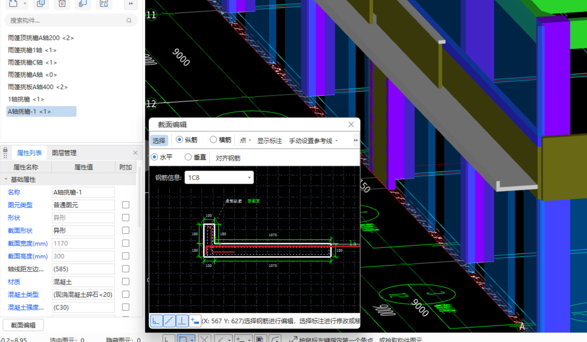Open the 钢筋信息 1C8 combo box

pos(219,178)
